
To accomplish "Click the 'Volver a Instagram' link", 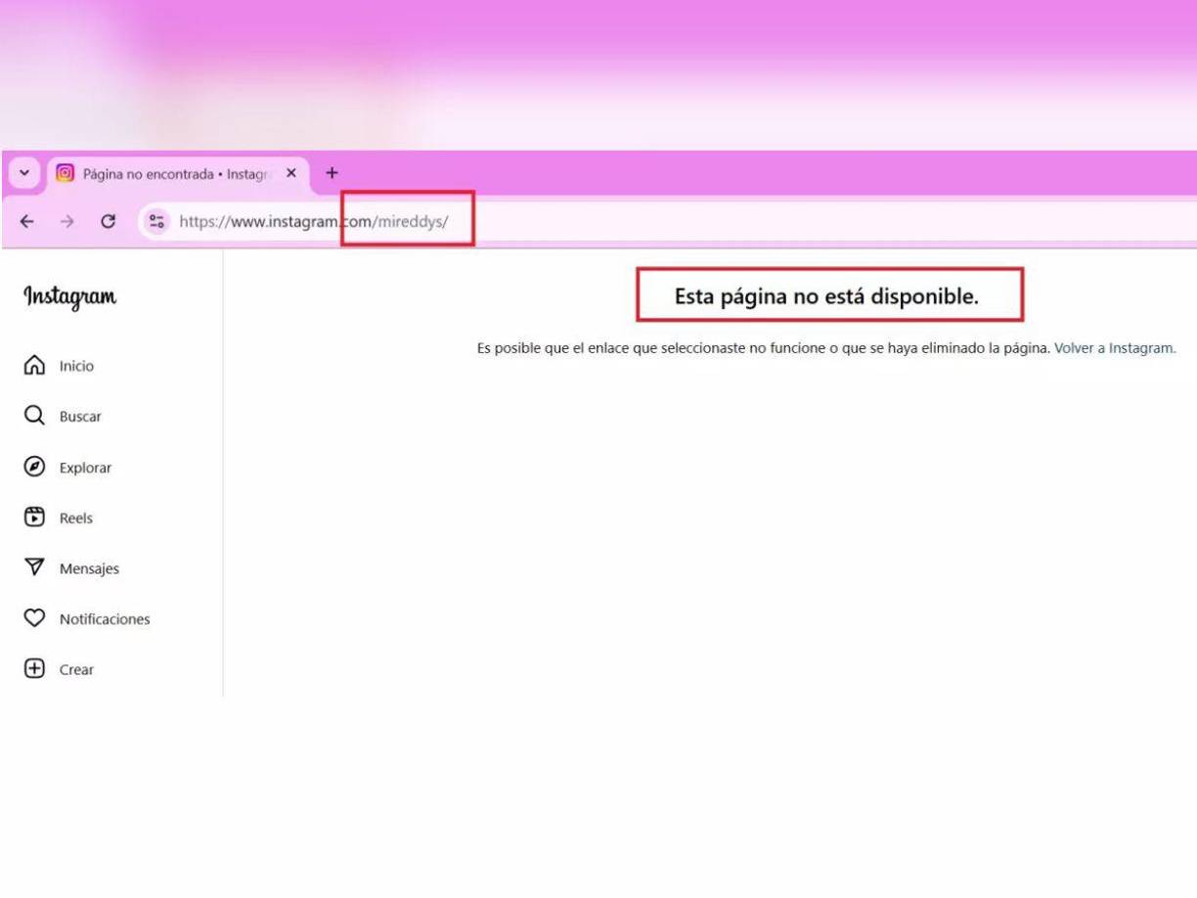I will point(1115,348).
